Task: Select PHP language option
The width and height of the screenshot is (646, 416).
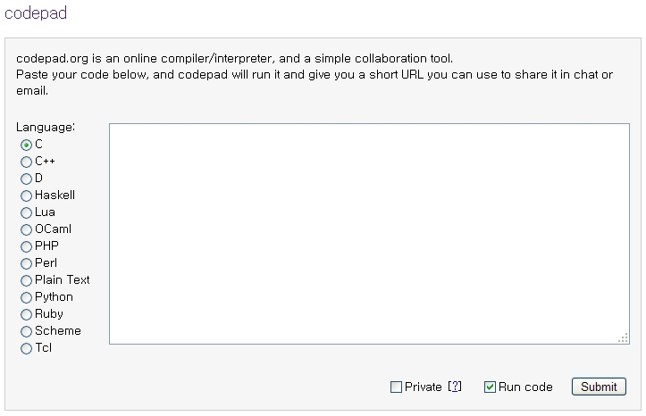Action: 26,246
